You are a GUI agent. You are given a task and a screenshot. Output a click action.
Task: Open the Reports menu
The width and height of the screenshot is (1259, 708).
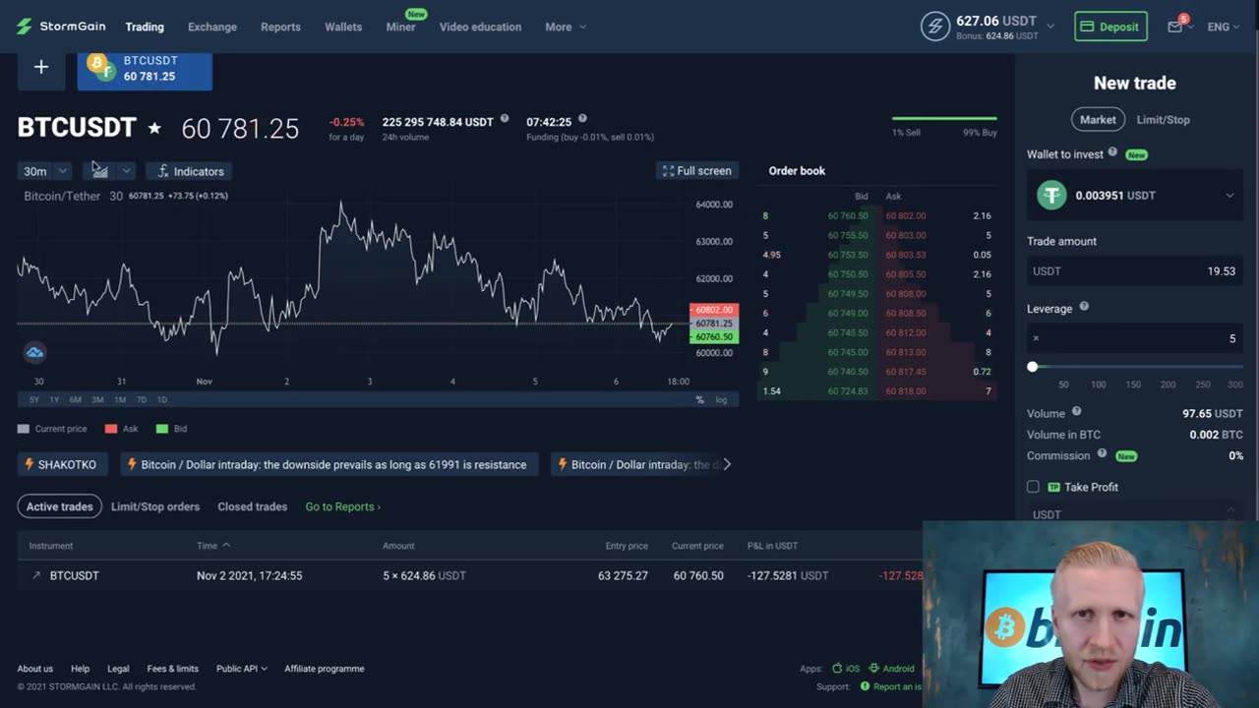pyautogui.click(x=280, y=27)
